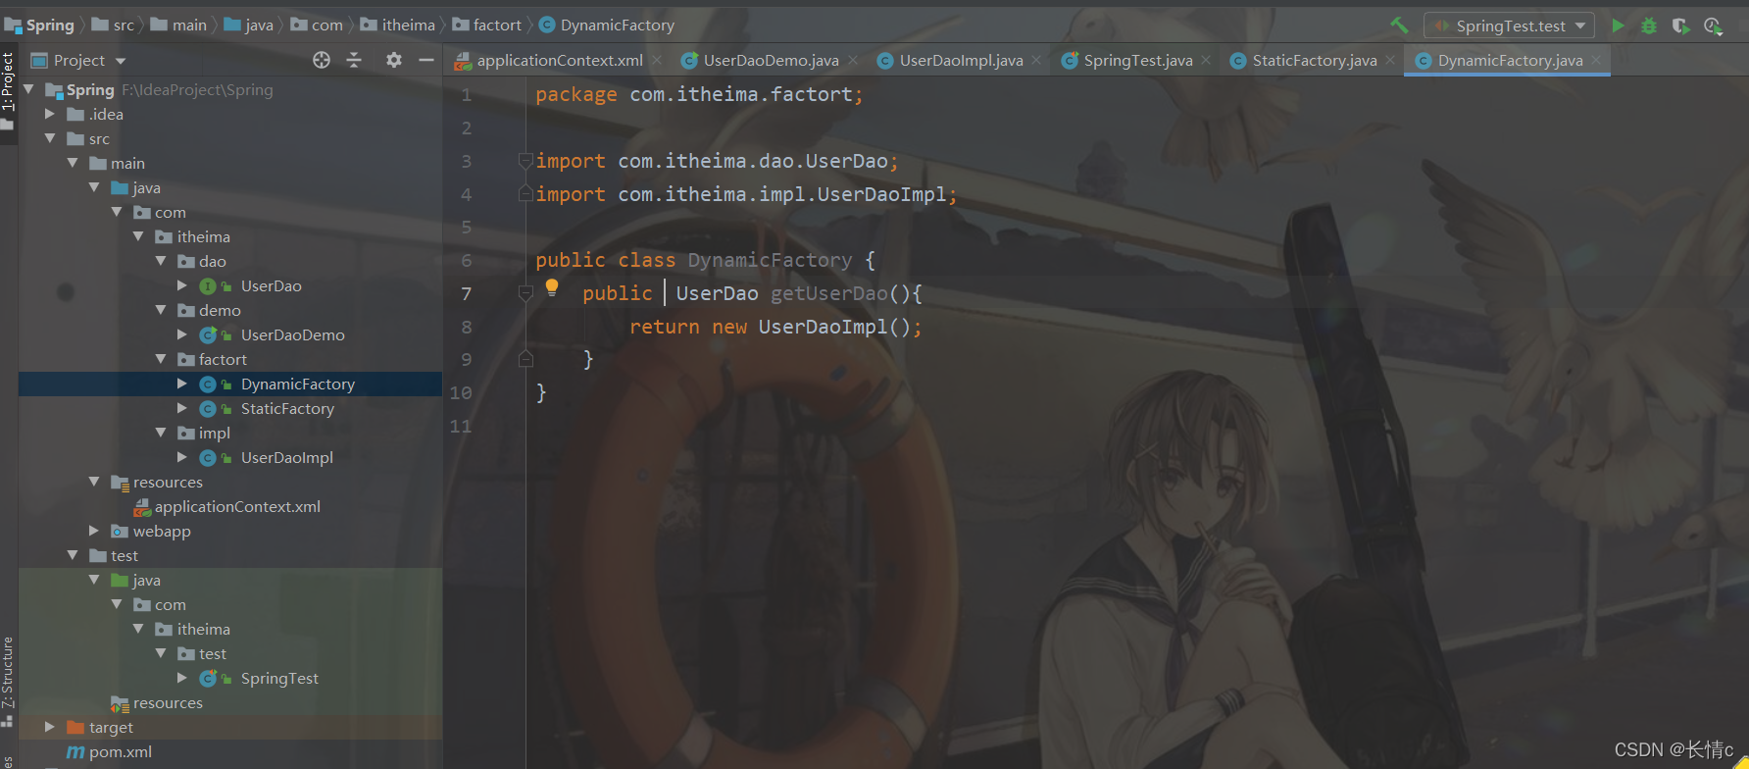
Task: Open Project panel settings gear
Action: tap(394, 60)
